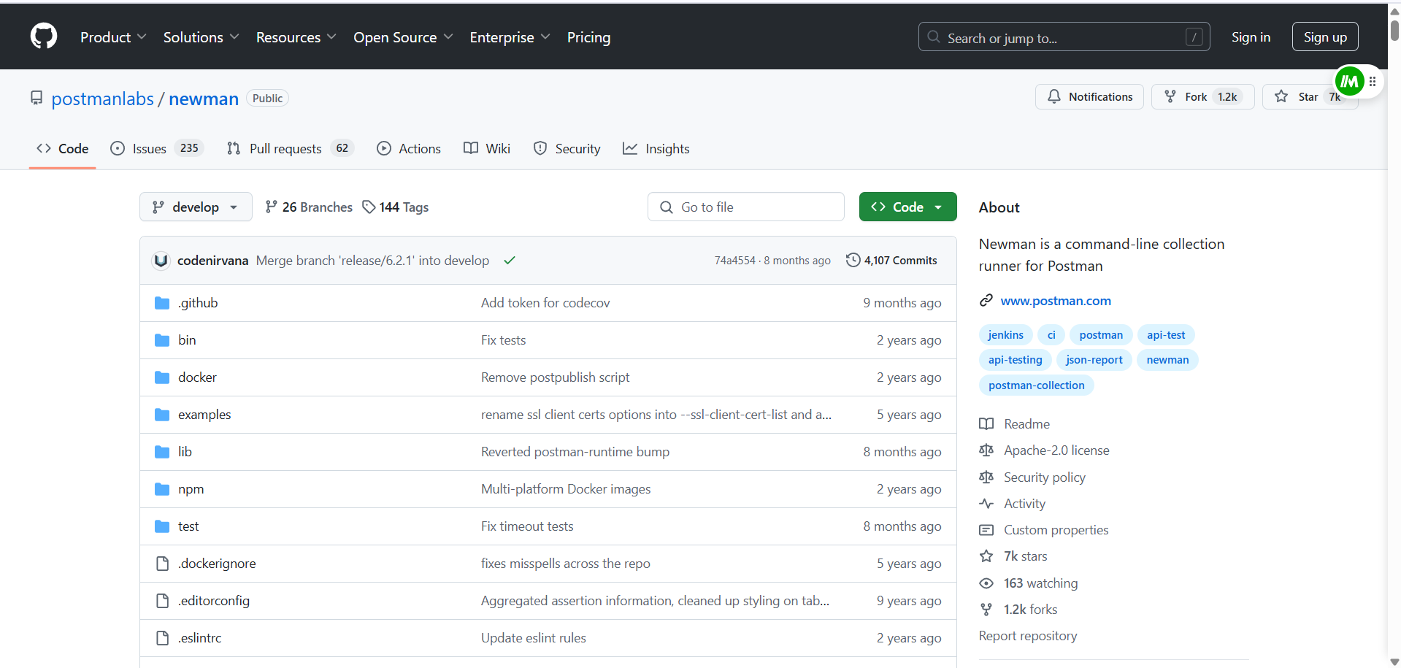The width and height of the screenshot is (1401, 668).
Task: Click the .github folder icon
Action: pyautogui.click(x=162, y=303)
